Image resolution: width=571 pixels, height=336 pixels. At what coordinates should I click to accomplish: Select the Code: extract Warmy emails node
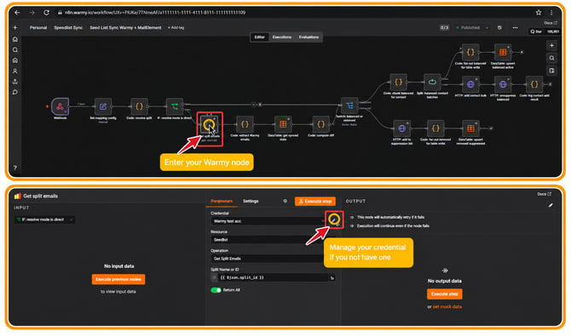click(x=245, y=124)
